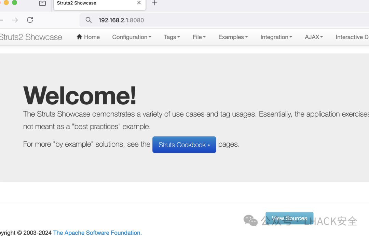The image size is (369, 236).
Task: Open The Apache Software Foundation link
Action: [x=97, y=233]
